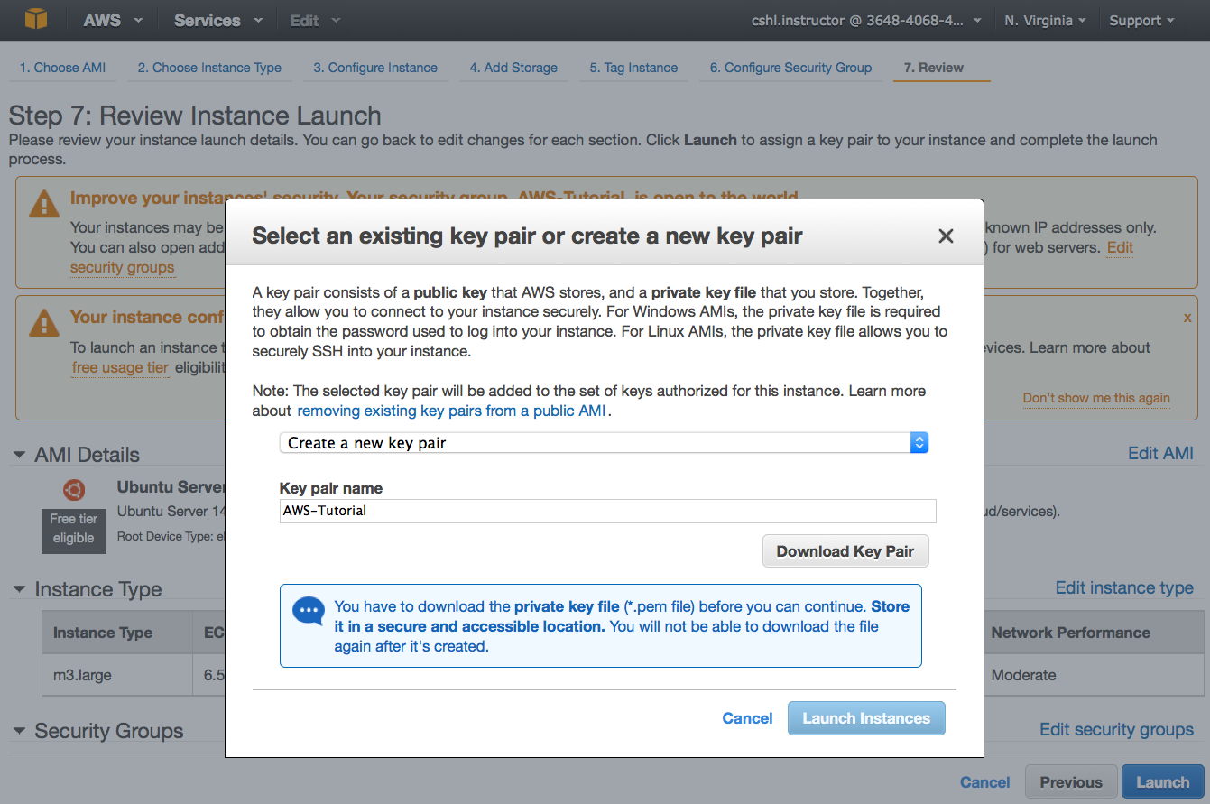Click the blue Launch button at bottom
1210x804 pixels.
pyautogui.click(x=1162, y=782)
